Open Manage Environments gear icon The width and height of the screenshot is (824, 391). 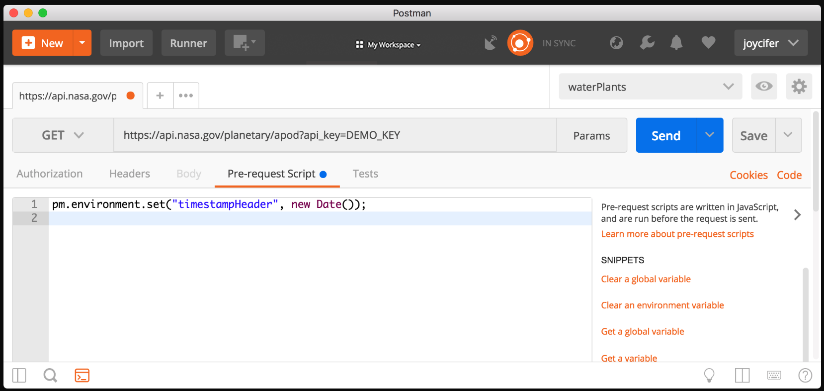pos(799,87)
